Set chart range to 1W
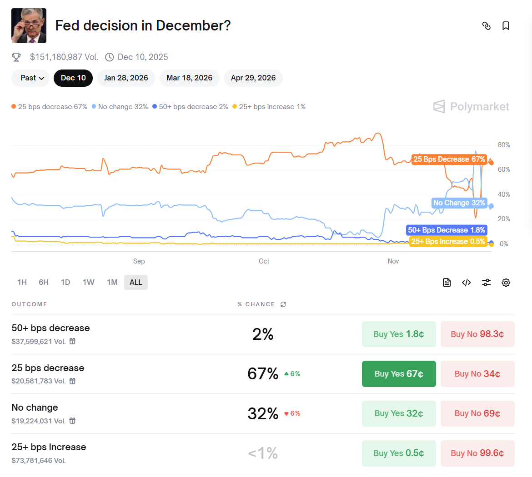Screen dimensions: 532x477 coord(88,283)
